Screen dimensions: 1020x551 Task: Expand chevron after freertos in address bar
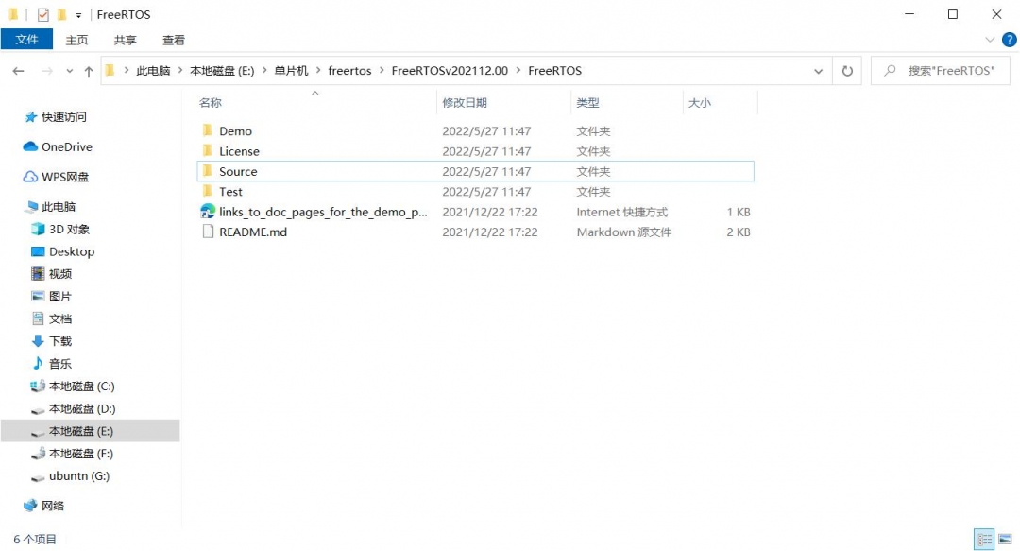382,71
